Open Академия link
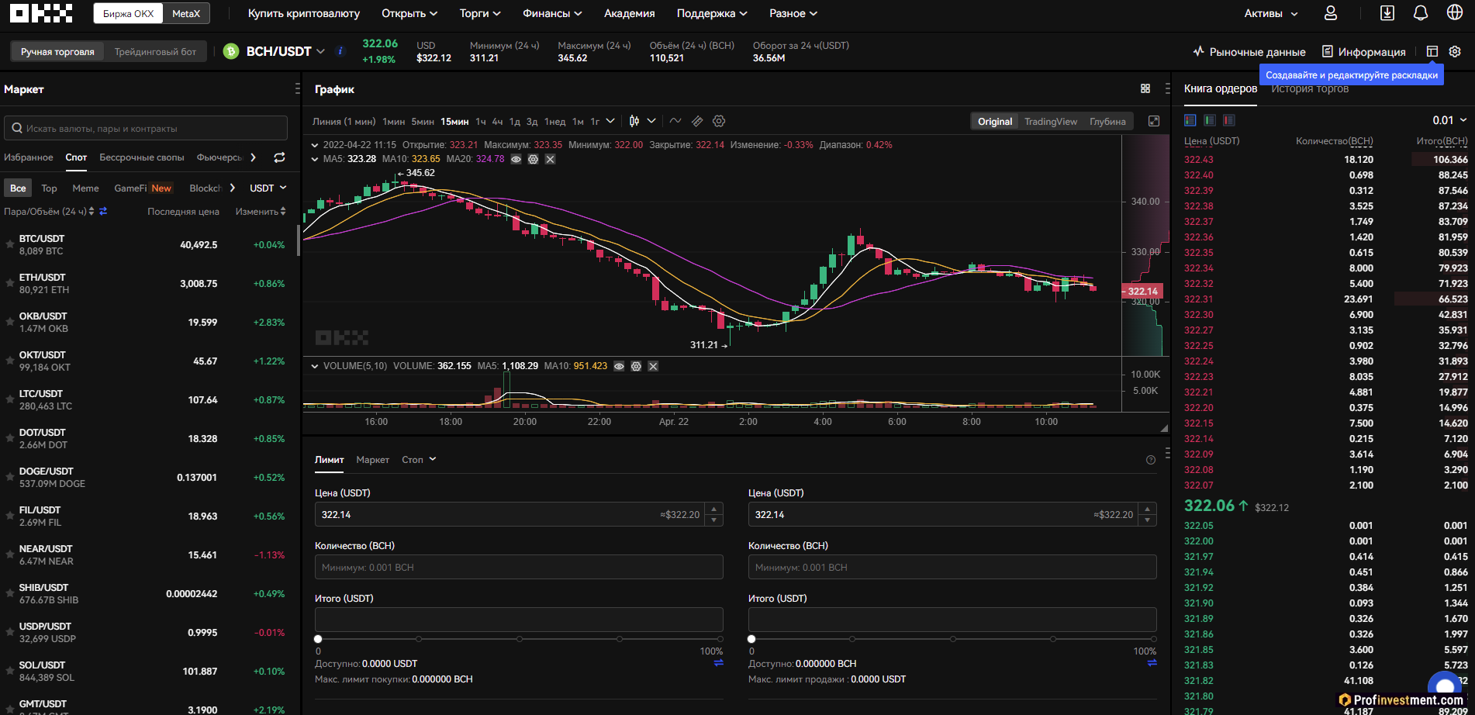 pos(629,13)
